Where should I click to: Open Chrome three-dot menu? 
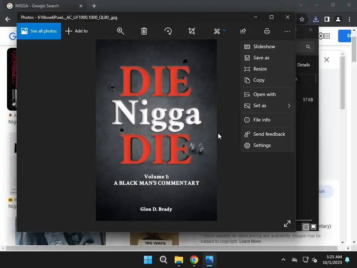click(x=349, y=20)
